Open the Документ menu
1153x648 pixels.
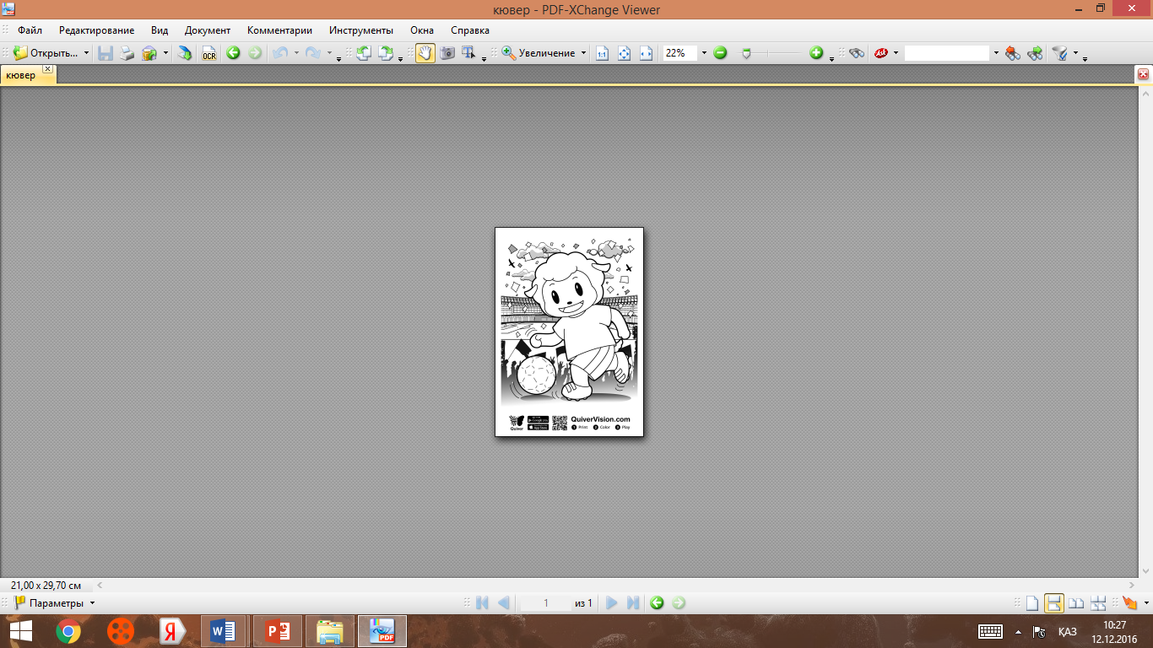point(208,30)
